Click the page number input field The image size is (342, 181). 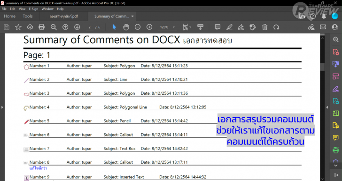[90, 27]
